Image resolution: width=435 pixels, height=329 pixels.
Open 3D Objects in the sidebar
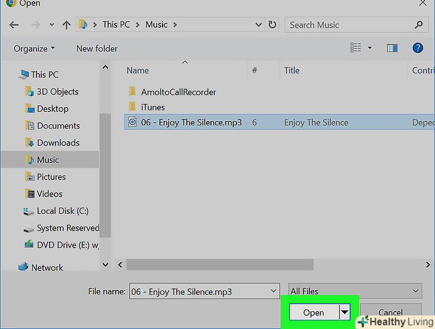click(x=52, y=92)
